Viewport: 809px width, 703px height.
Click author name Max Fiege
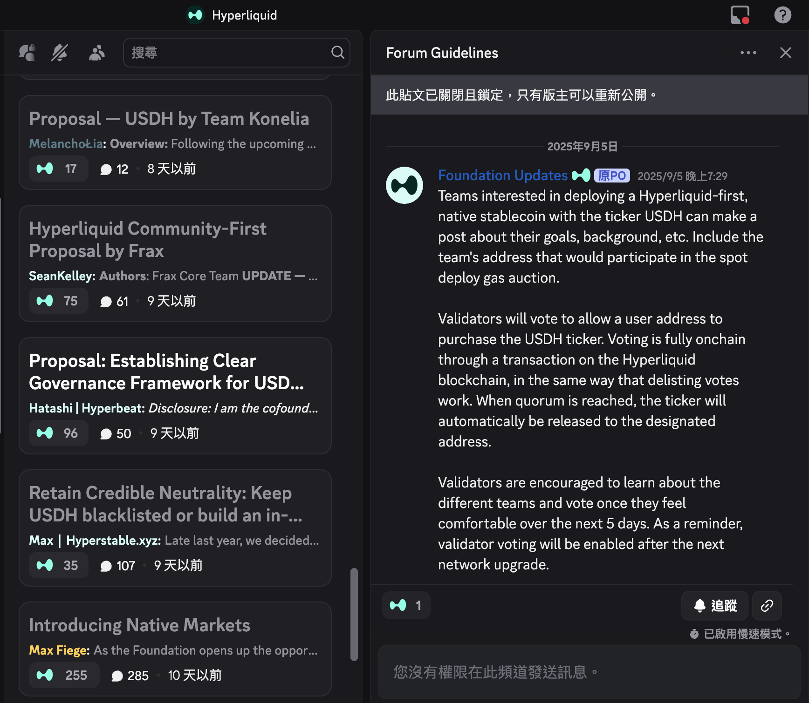59,650
